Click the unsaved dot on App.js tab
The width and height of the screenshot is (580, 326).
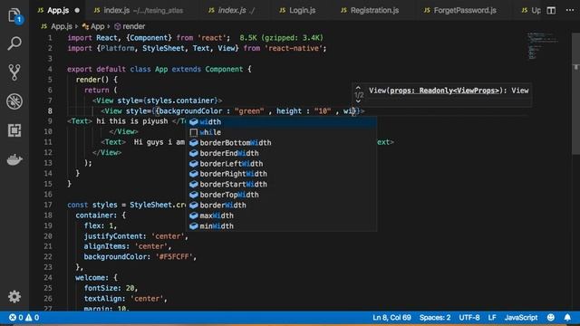click(x=77, y=10)
